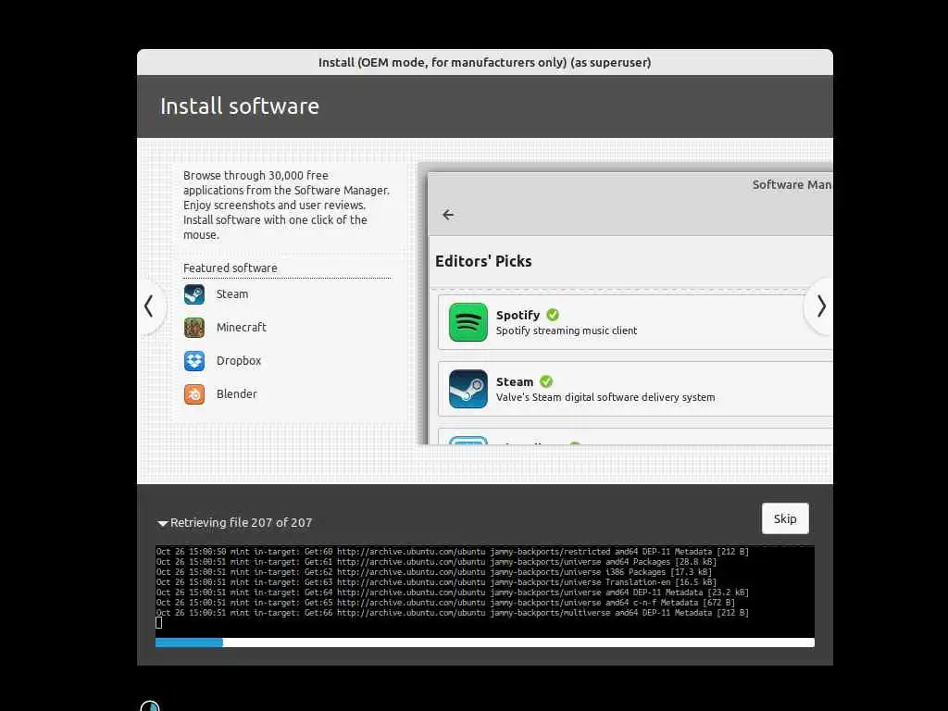Viewport: 948px width, 711px height.
Task: Click 'Spotify streaming music client' description
Action: click(x=567, y=331)
